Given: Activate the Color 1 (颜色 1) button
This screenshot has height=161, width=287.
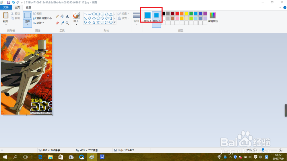Looking at the screenshot, I should coord(147,17).
